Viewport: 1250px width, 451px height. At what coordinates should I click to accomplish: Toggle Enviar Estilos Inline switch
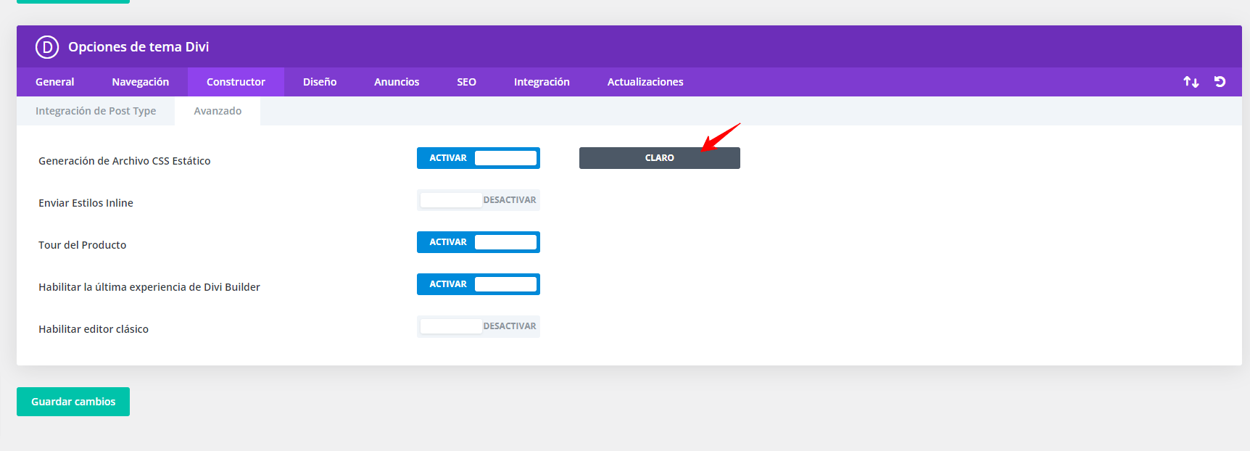(x=479, y=200)
